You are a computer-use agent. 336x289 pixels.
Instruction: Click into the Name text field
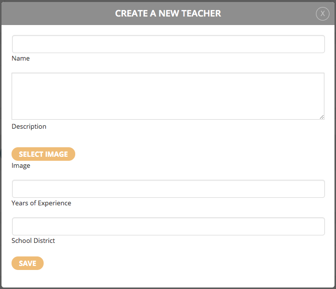(168, 44)
